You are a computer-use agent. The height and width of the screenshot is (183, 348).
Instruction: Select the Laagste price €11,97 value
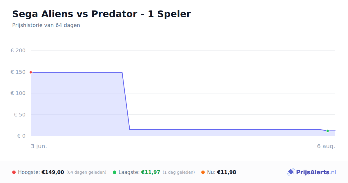pos(151,172)
